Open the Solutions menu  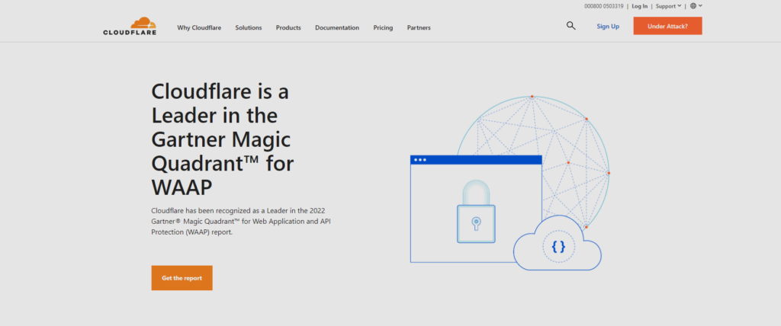click(249, 28)
